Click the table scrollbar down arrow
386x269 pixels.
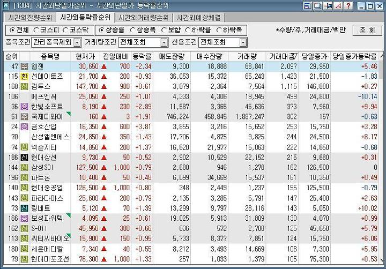[x=382, y=260]
